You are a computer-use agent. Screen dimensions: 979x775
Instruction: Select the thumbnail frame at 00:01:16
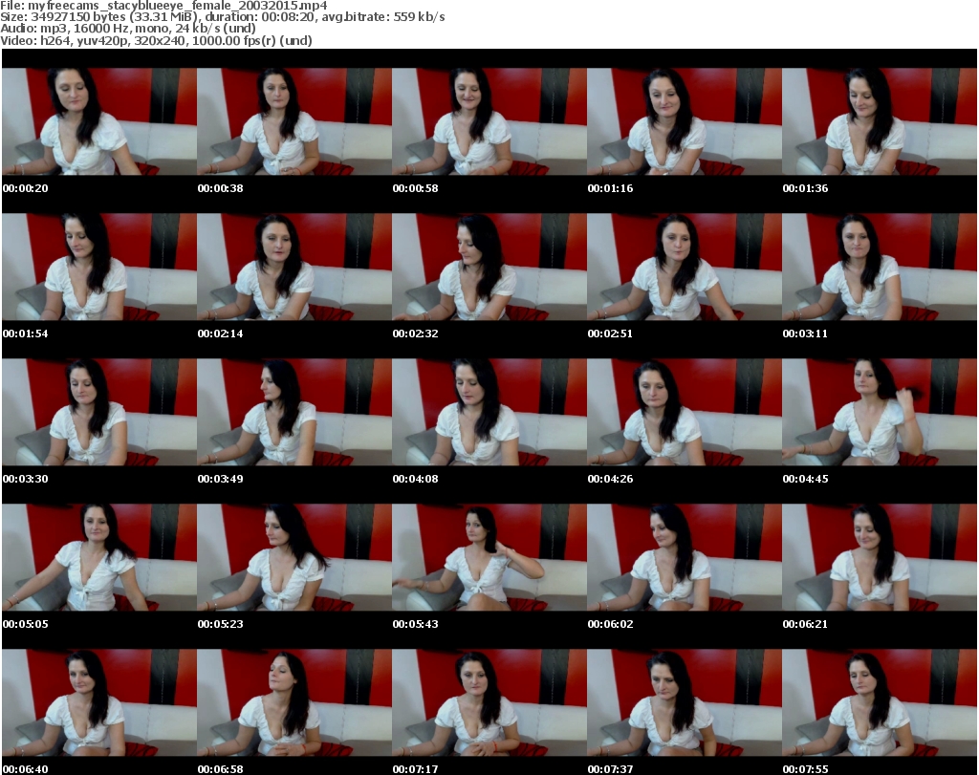(685, 121)
